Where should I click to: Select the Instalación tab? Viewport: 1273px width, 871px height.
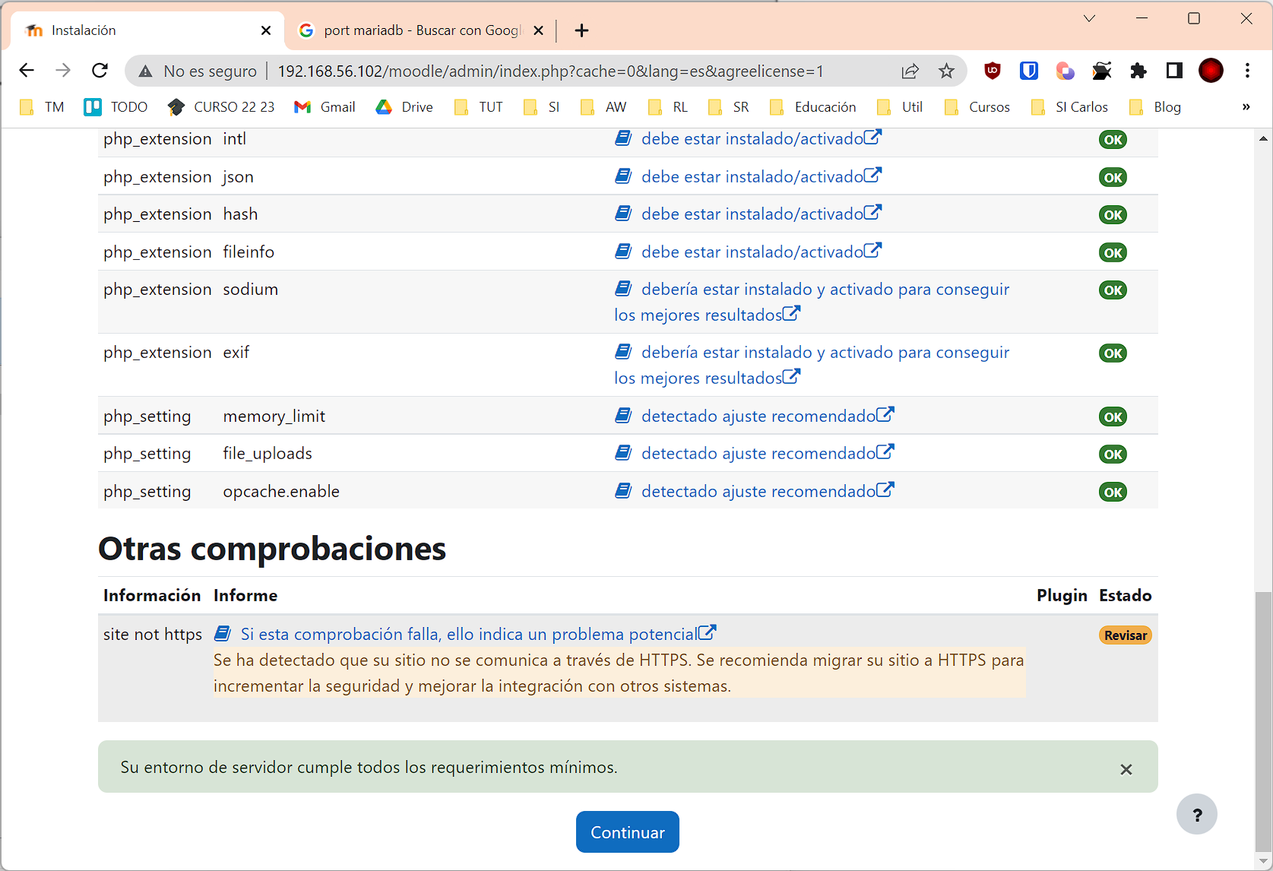(148, 30)
